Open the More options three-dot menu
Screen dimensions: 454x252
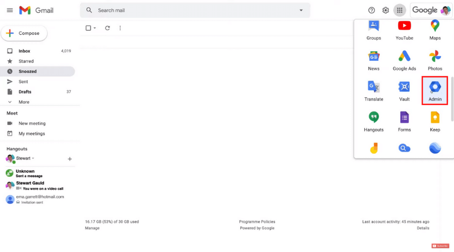click(x=120, y=28)
